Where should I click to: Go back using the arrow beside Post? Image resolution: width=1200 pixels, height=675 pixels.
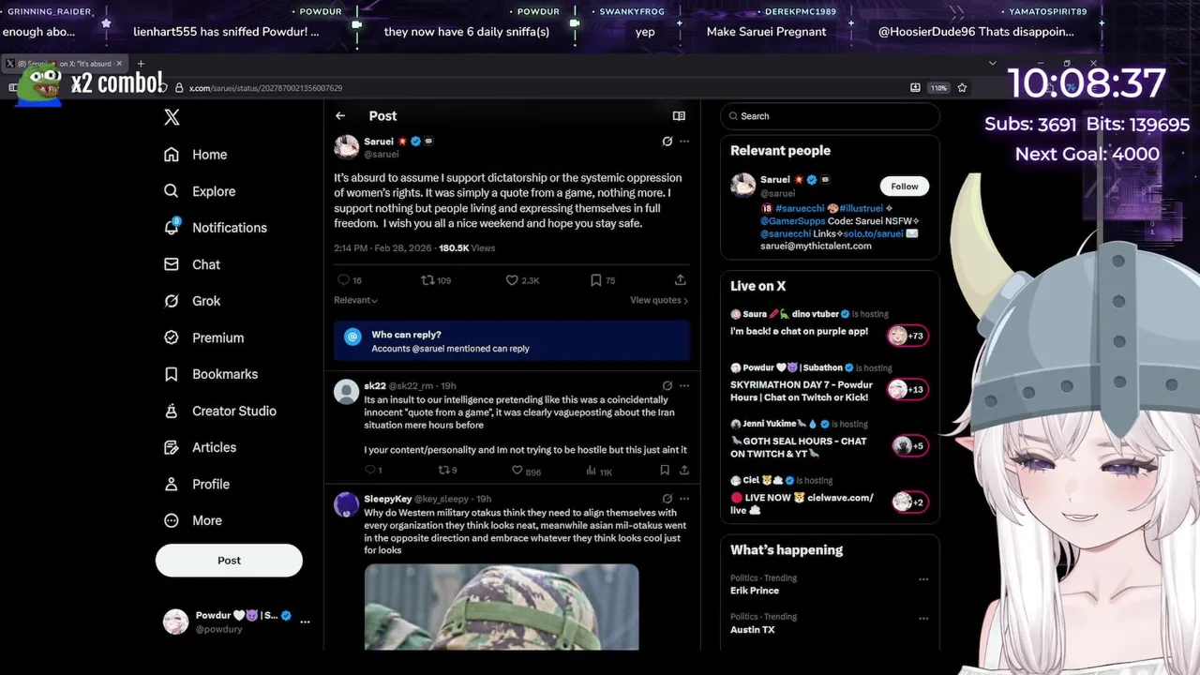click(340, 116)
